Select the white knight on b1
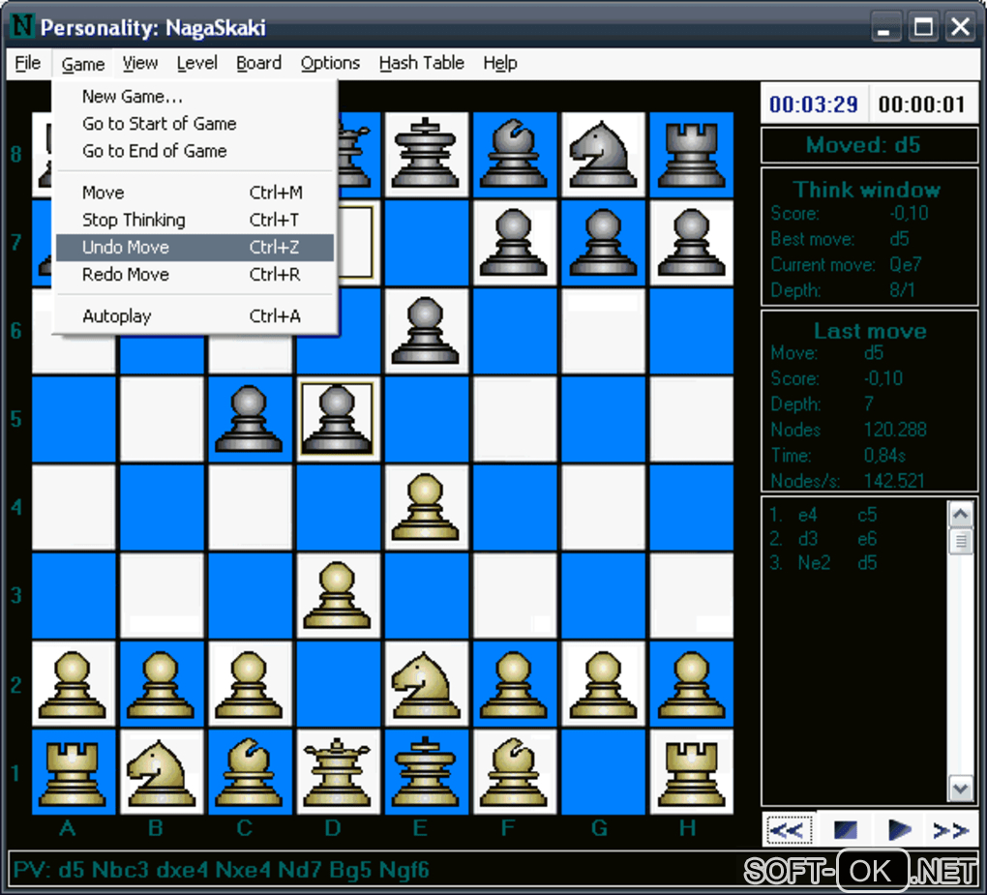The height and width of the screenshot is (895, 987). click(x=162, y=772)
